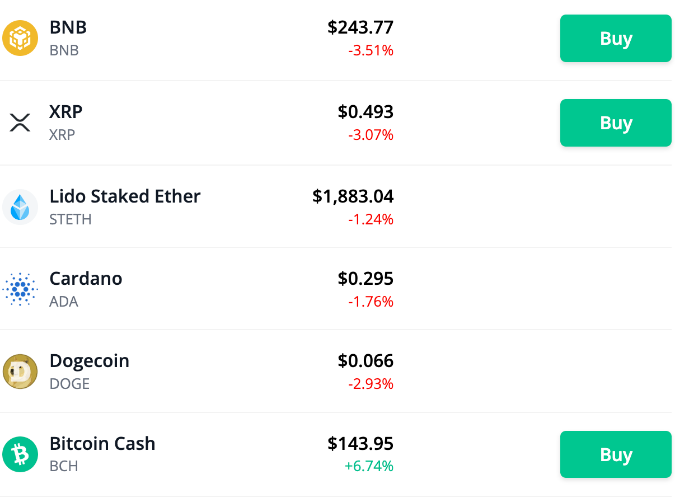Viewport: 675px width, 498px height.
Task: Click the Dogecoin 'D' emblem
Action: [x=20, y=371]
